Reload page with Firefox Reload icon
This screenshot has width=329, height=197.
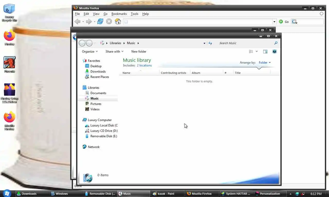coord(100,22)
